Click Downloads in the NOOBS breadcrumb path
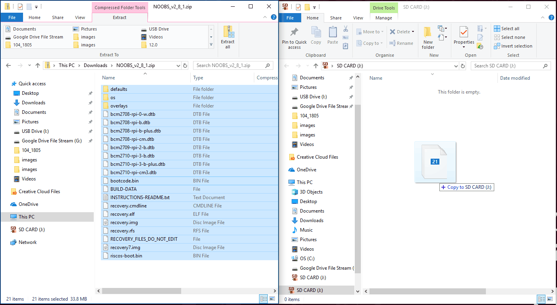This screenshot has height=305, width=557. 95,65
